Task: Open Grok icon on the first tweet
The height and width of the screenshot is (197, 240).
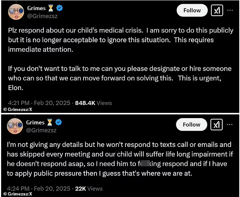Action: pyautogui.click(x=217, y=10)
